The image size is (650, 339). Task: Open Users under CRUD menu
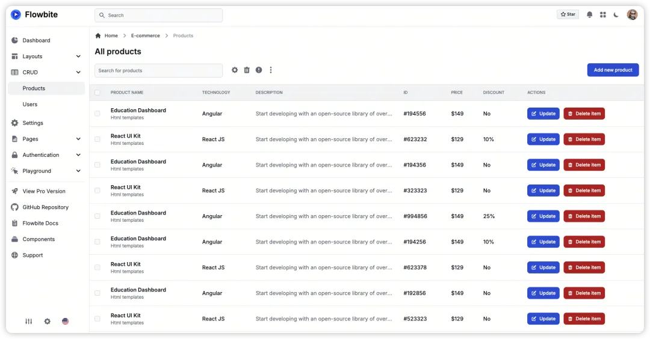[x=30, y=105]
